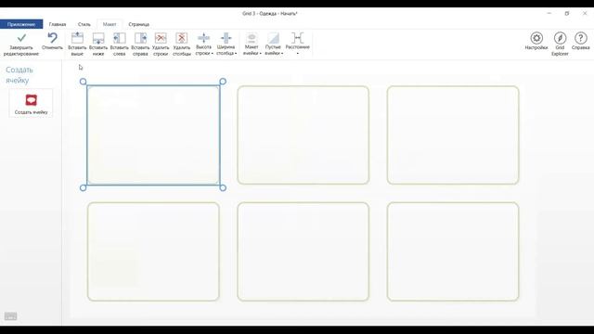Insert column left with Вставить слева
The image size is (594, 334).
[120, 44]
